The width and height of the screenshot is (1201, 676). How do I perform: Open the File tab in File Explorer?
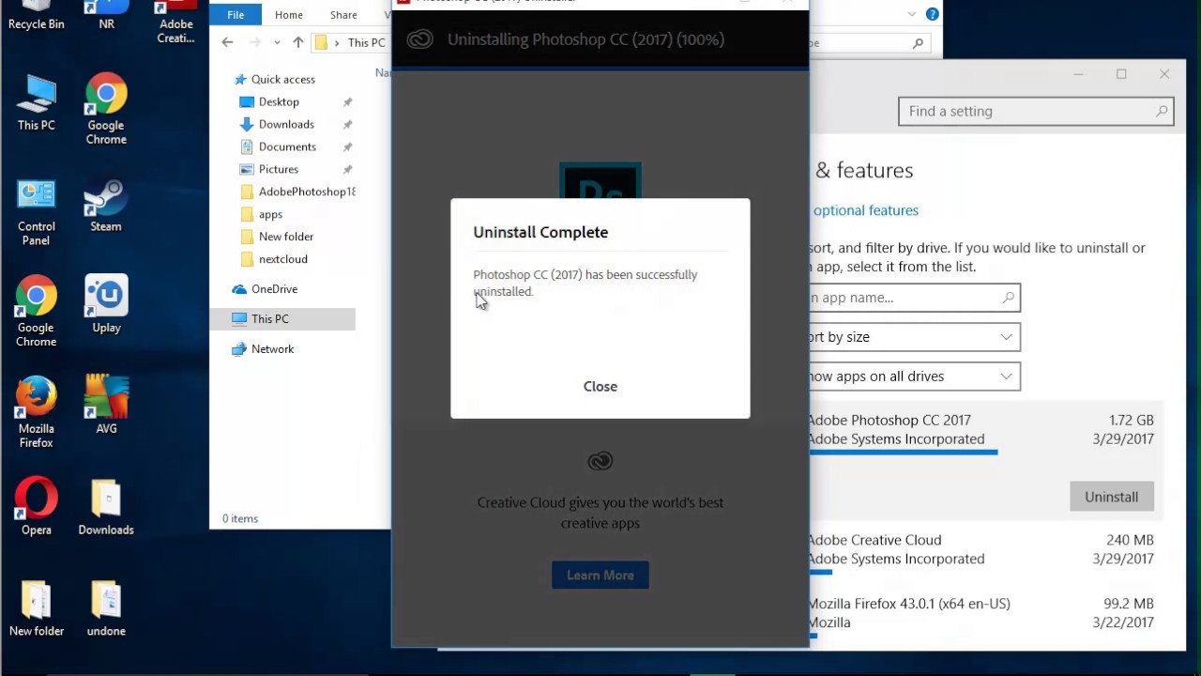coord(236,15)
